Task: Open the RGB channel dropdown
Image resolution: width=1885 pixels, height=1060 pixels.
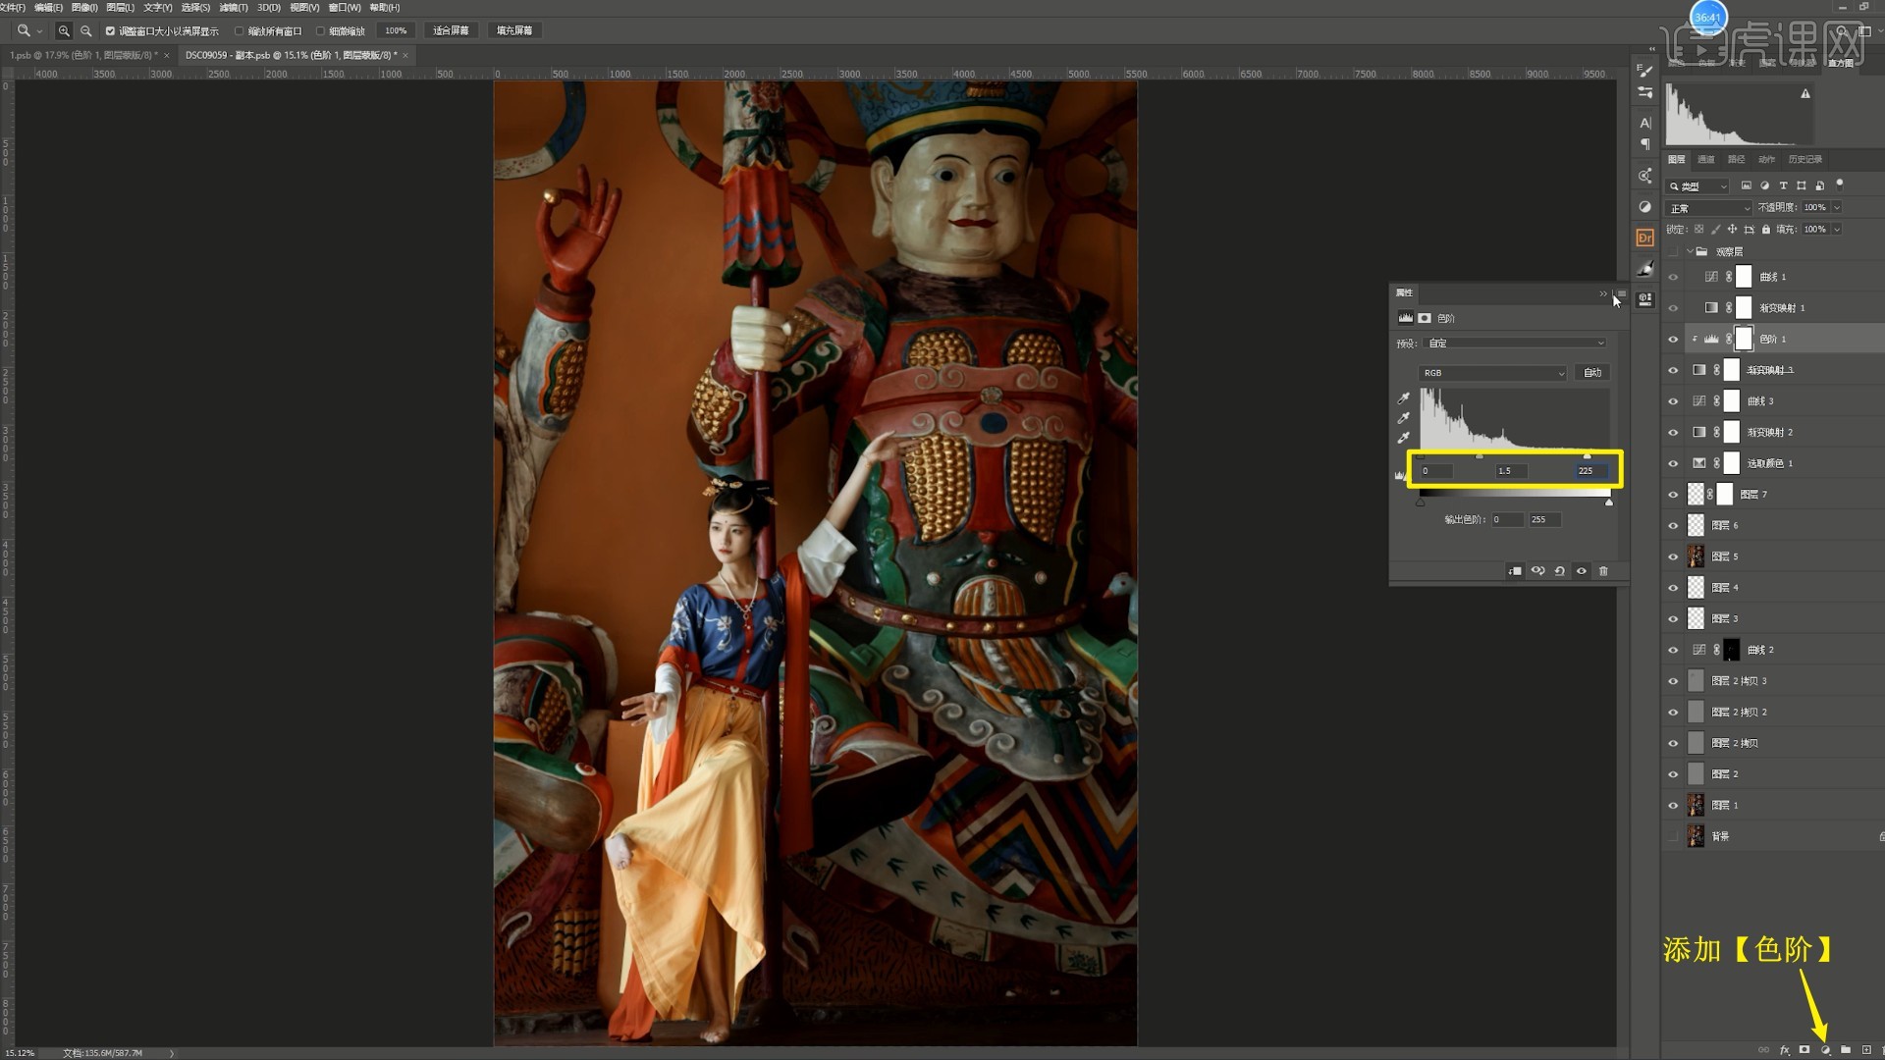Action: click(1492, 373)
